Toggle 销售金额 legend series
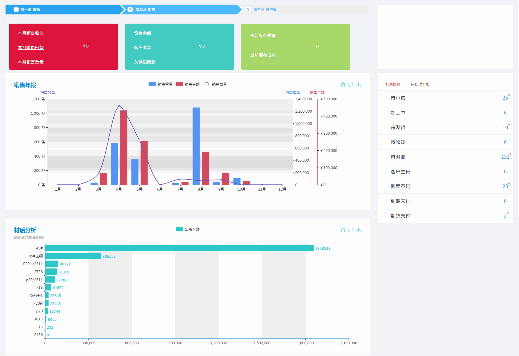Image resolution: width=519 pixels, height=356 pixels. click(188, 84)
